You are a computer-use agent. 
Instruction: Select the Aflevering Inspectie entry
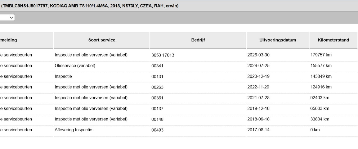point(73,130)
